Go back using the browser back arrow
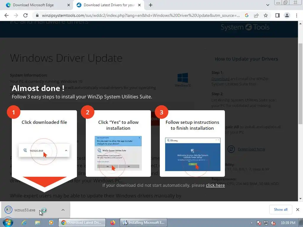303x227 pixels. click(x=7, y=15)
